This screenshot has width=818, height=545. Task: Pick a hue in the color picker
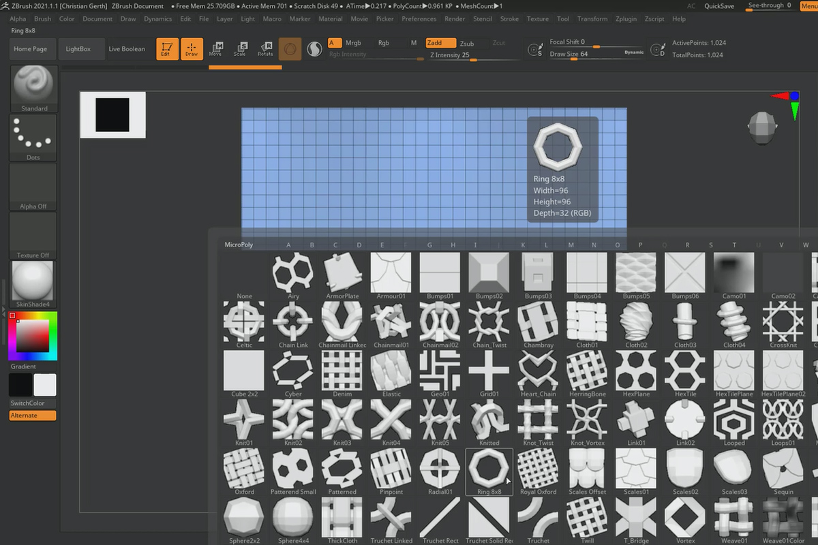point(33,336)
